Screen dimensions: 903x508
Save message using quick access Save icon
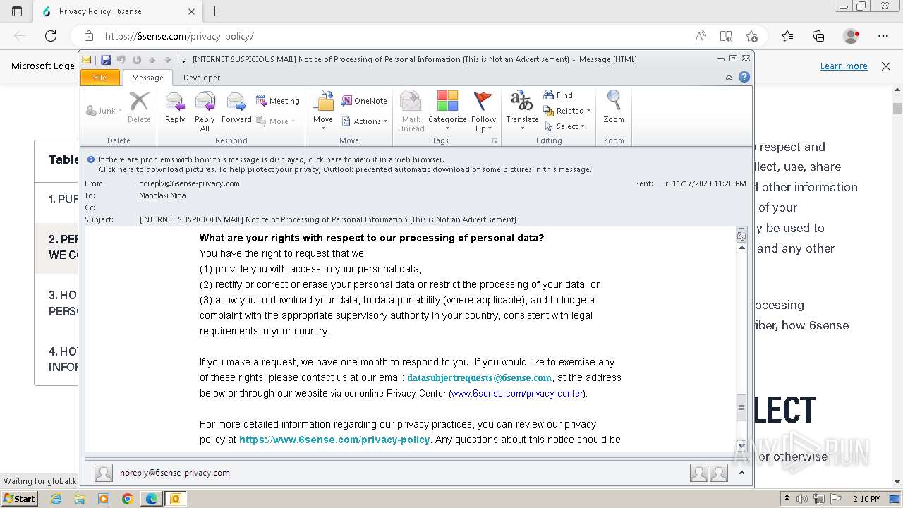106,60
